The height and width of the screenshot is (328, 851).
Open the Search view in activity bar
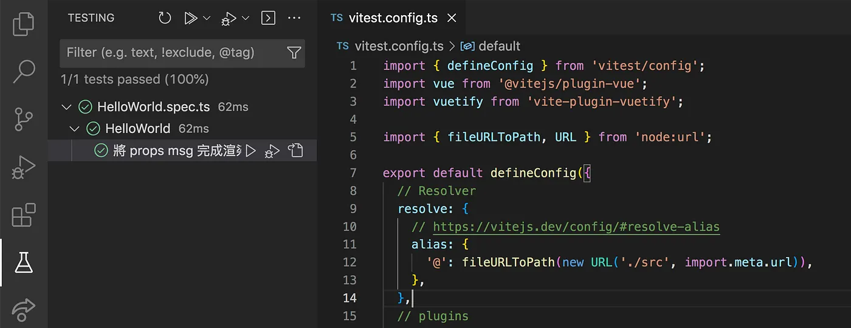(23, 72)
